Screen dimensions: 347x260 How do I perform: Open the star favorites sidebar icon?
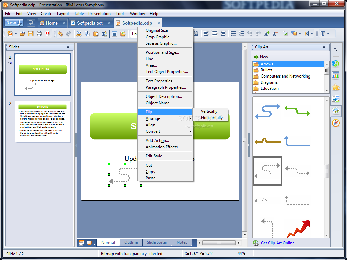[x=336, y=87]
